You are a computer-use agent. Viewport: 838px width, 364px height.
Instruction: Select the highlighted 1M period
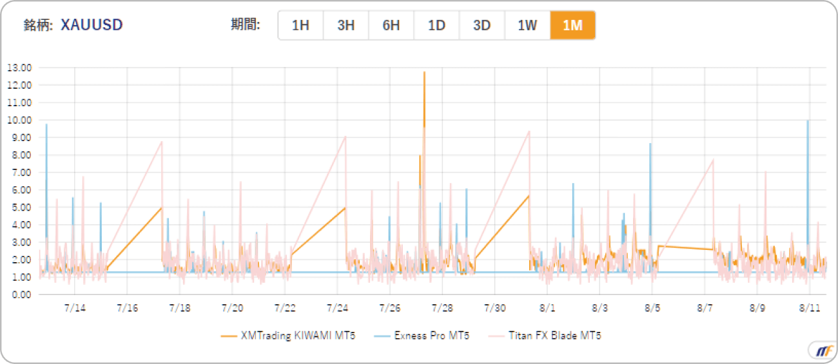coord(572,26)
